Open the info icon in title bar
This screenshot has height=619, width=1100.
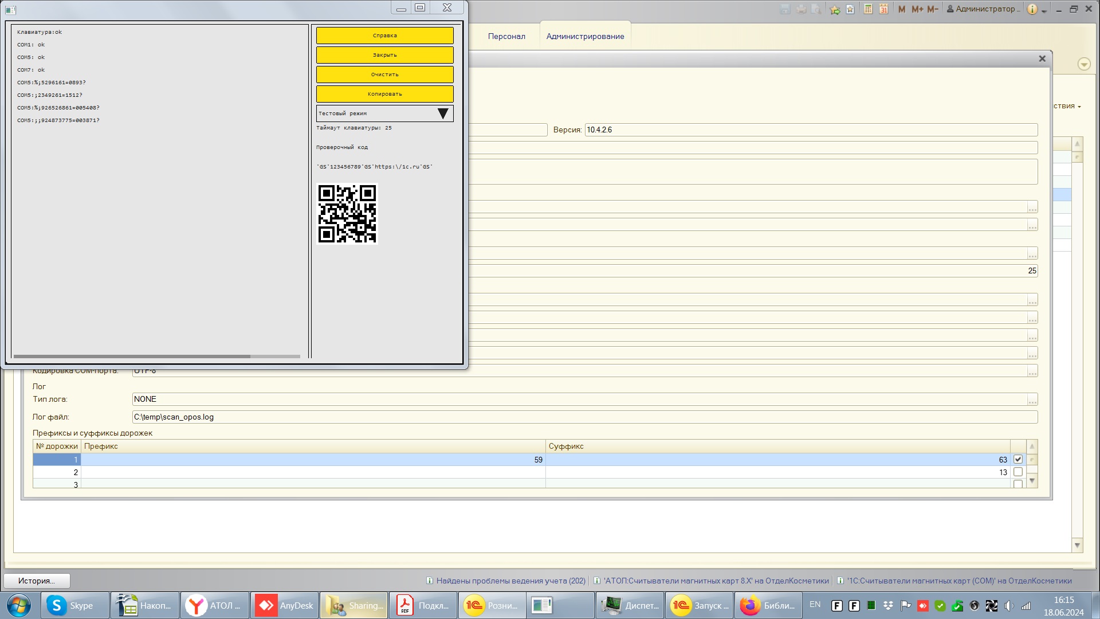click(1032, 9)
